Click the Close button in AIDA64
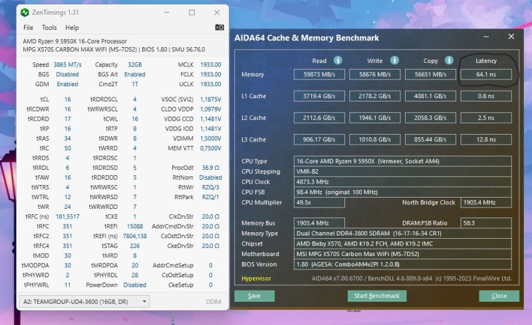Viewport: 532px width, 325px height. click(499, 296)
